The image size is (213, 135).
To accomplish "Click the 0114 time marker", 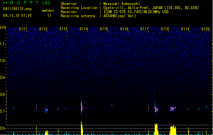I will click(x=84, y=29).
